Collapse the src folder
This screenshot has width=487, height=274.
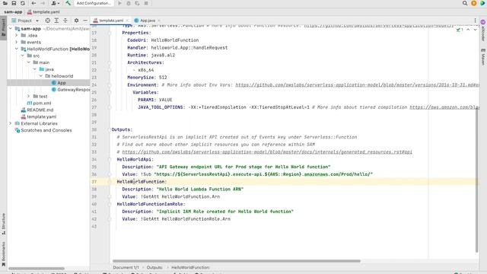[23, 56]
